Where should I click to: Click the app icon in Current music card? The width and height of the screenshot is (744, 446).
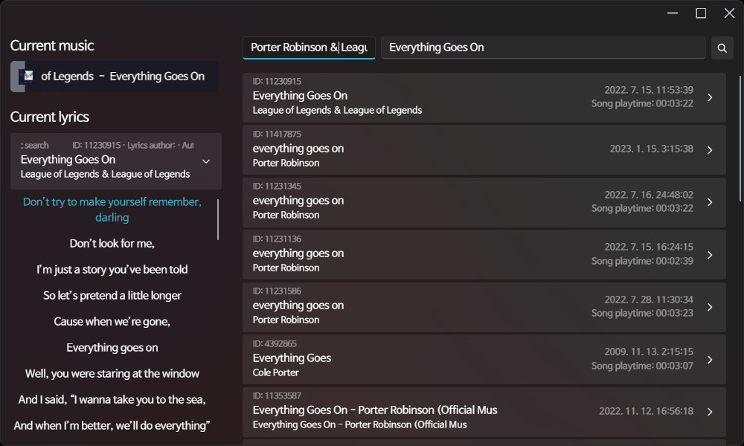(x=28, y=76)
